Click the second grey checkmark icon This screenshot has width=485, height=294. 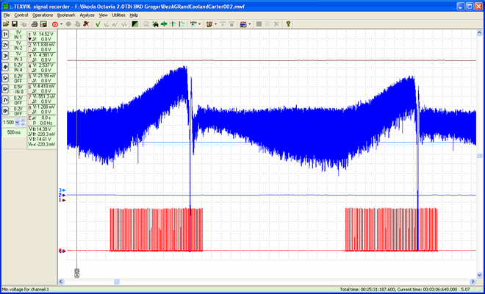[107, 24]
